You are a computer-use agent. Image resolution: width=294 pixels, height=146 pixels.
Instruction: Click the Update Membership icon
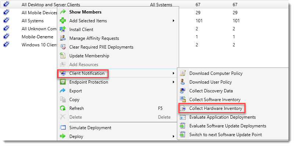(x=62, y=56)
